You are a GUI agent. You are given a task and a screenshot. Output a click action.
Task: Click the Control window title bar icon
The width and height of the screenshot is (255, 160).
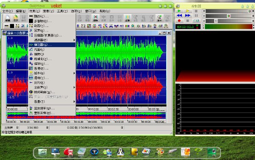point(178,6)
